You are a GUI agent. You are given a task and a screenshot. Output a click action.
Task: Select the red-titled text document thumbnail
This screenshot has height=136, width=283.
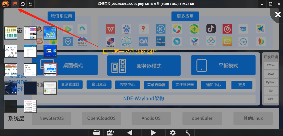[30, 106]
